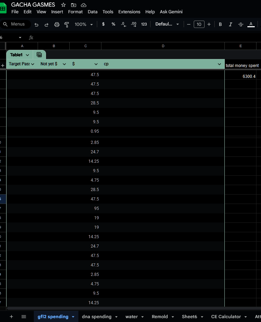Click the horizontal scrollbar
This screenshot has height=322, width=261.
(x=133, y=308)
